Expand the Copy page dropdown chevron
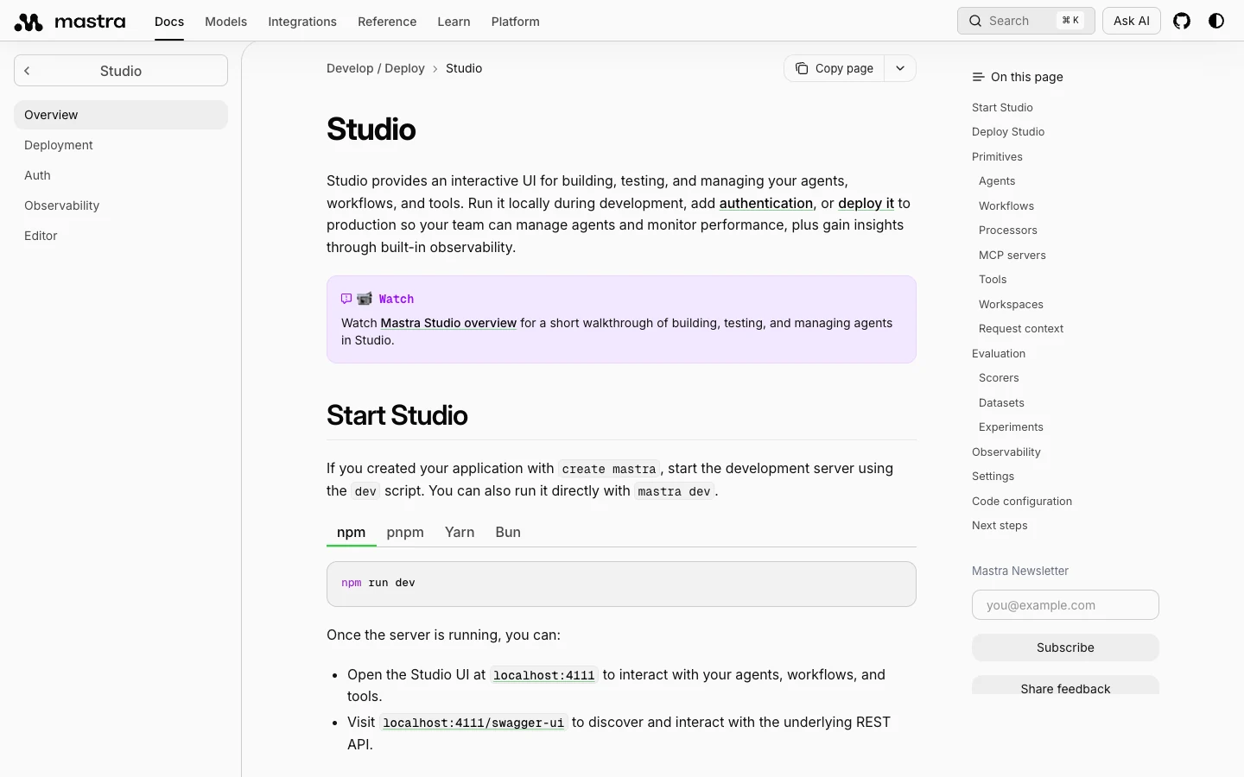The width and height of the screenshot is (1244, 777). coord(900,68)
